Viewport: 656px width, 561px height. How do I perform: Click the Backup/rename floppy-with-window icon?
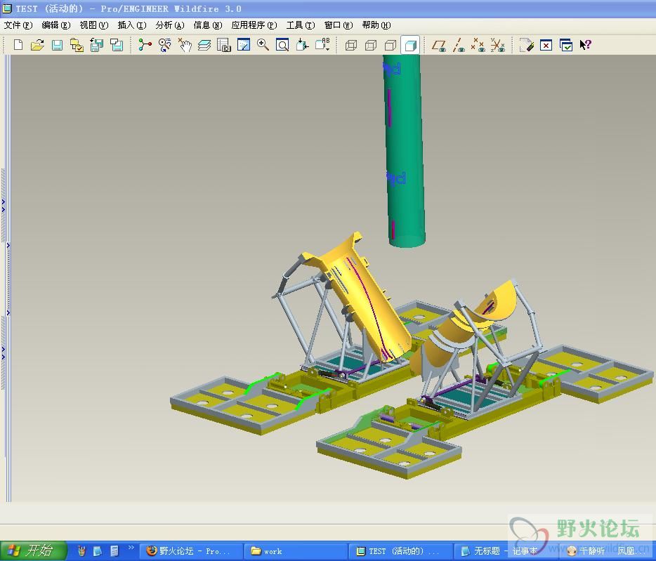[117, 45]
